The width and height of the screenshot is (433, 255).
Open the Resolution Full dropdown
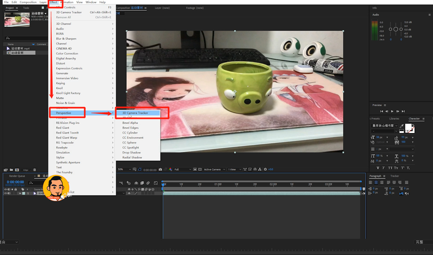183,169
